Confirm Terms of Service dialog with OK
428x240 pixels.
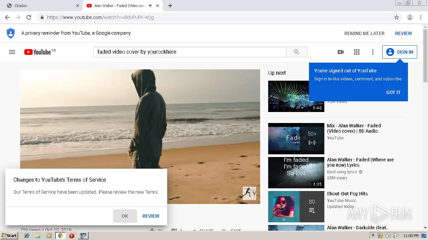[x=125, y=216]
